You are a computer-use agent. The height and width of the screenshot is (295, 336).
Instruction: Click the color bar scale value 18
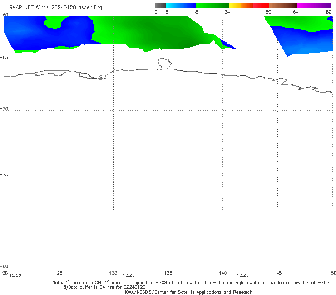click(195, 12)
